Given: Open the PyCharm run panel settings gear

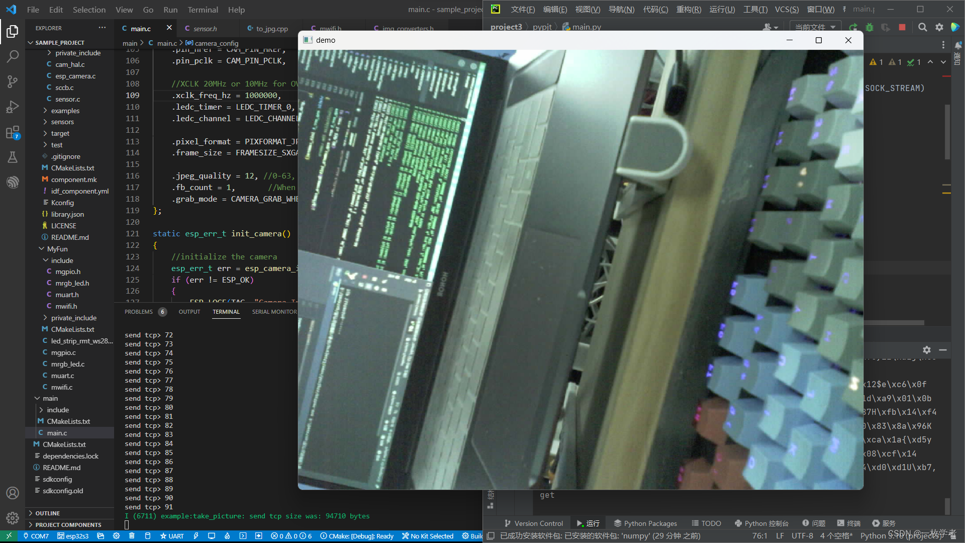Looking at the screenshot, I should coord(927,350).
